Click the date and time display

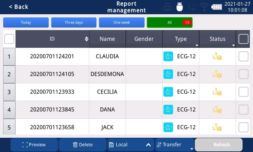coord(238,7)
